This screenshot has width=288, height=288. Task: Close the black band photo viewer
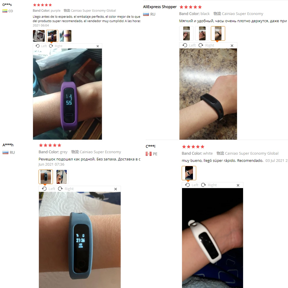click(x=232, y=46)
